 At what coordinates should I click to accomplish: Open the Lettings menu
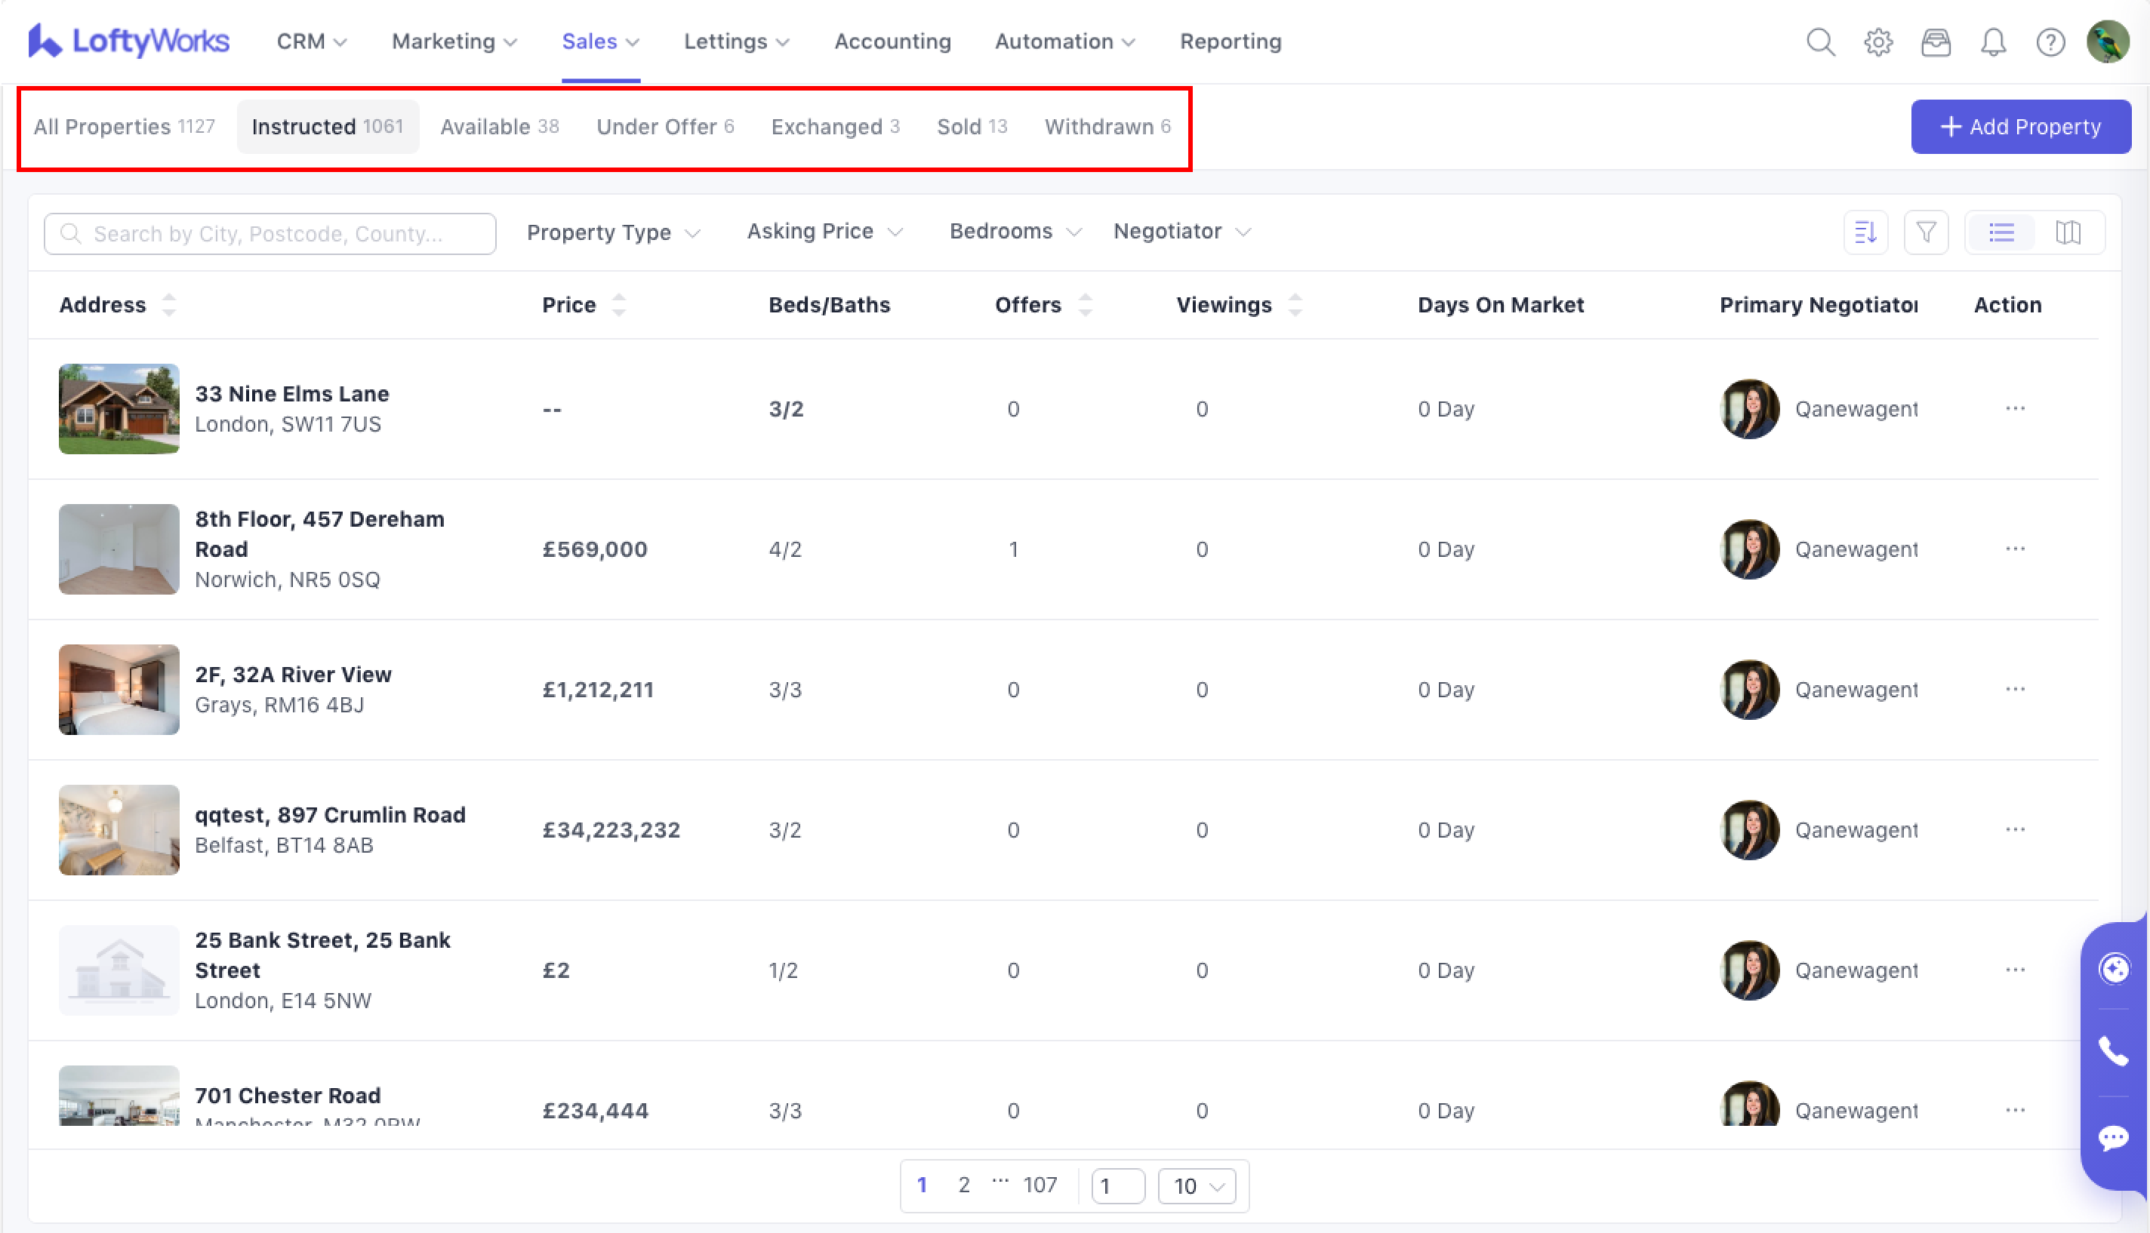pos(735,42)
